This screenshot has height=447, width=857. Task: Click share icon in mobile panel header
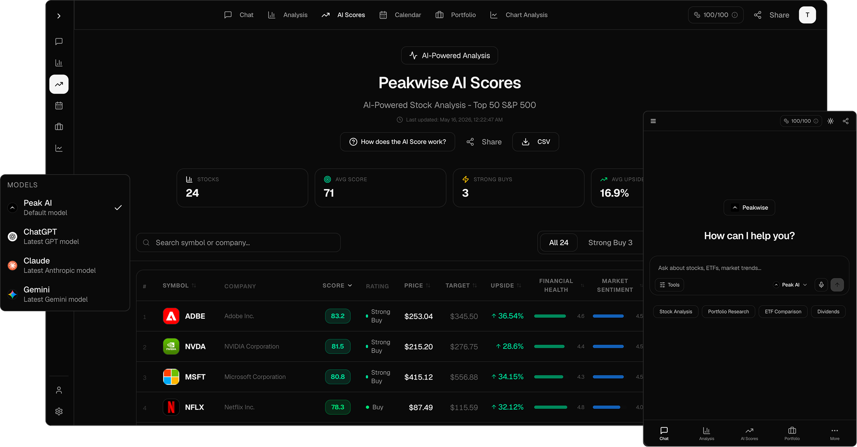click(846, 121)
